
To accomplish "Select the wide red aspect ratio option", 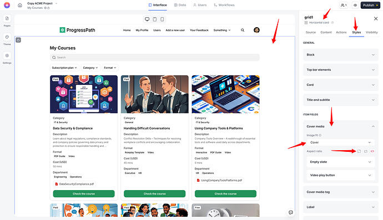I will pyautogui.click(x=372, y=151).
